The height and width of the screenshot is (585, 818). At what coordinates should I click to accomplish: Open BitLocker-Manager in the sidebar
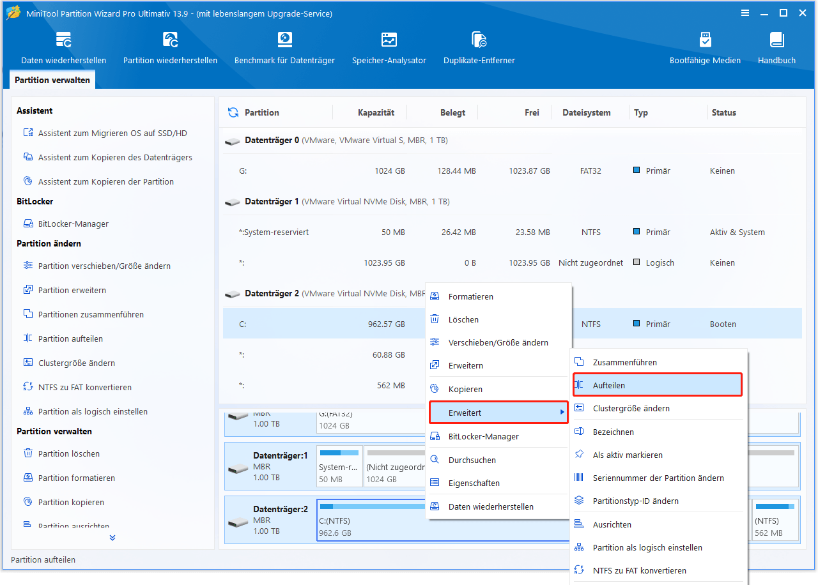point(66,224)
